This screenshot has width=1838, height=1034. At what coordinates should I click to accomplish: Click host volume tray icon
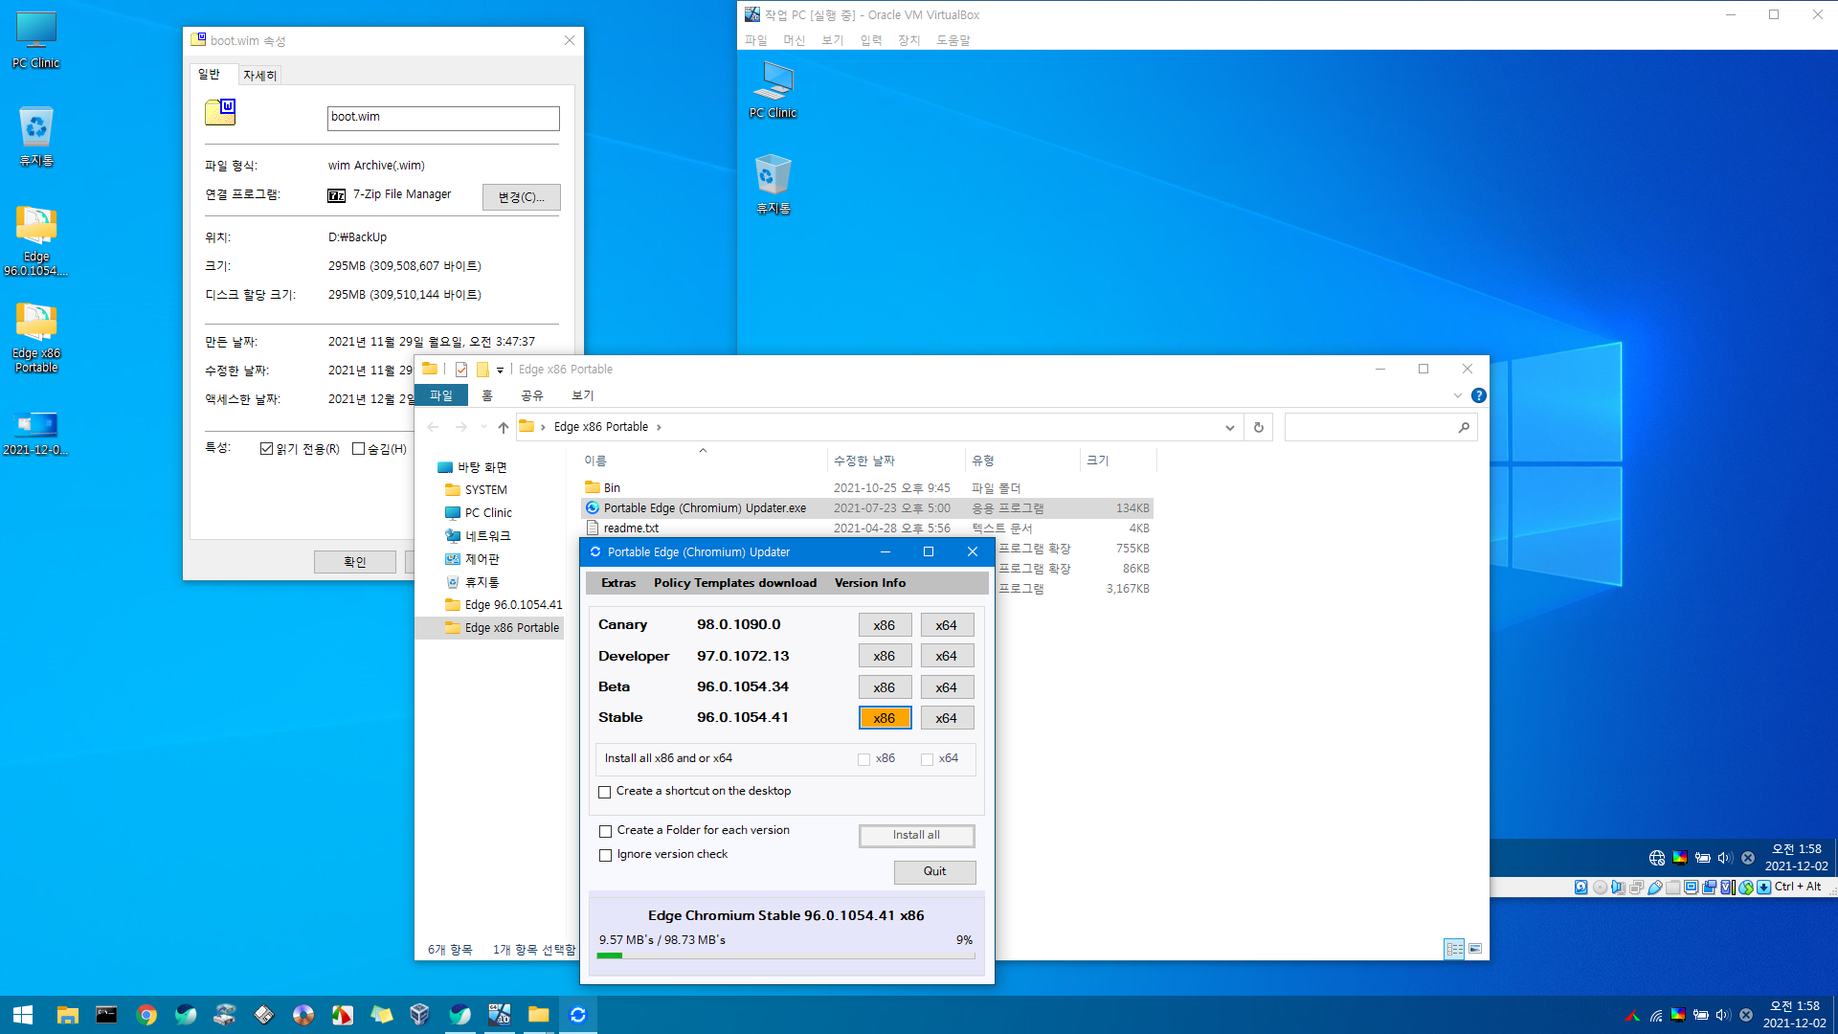tap(1723, 1015)
